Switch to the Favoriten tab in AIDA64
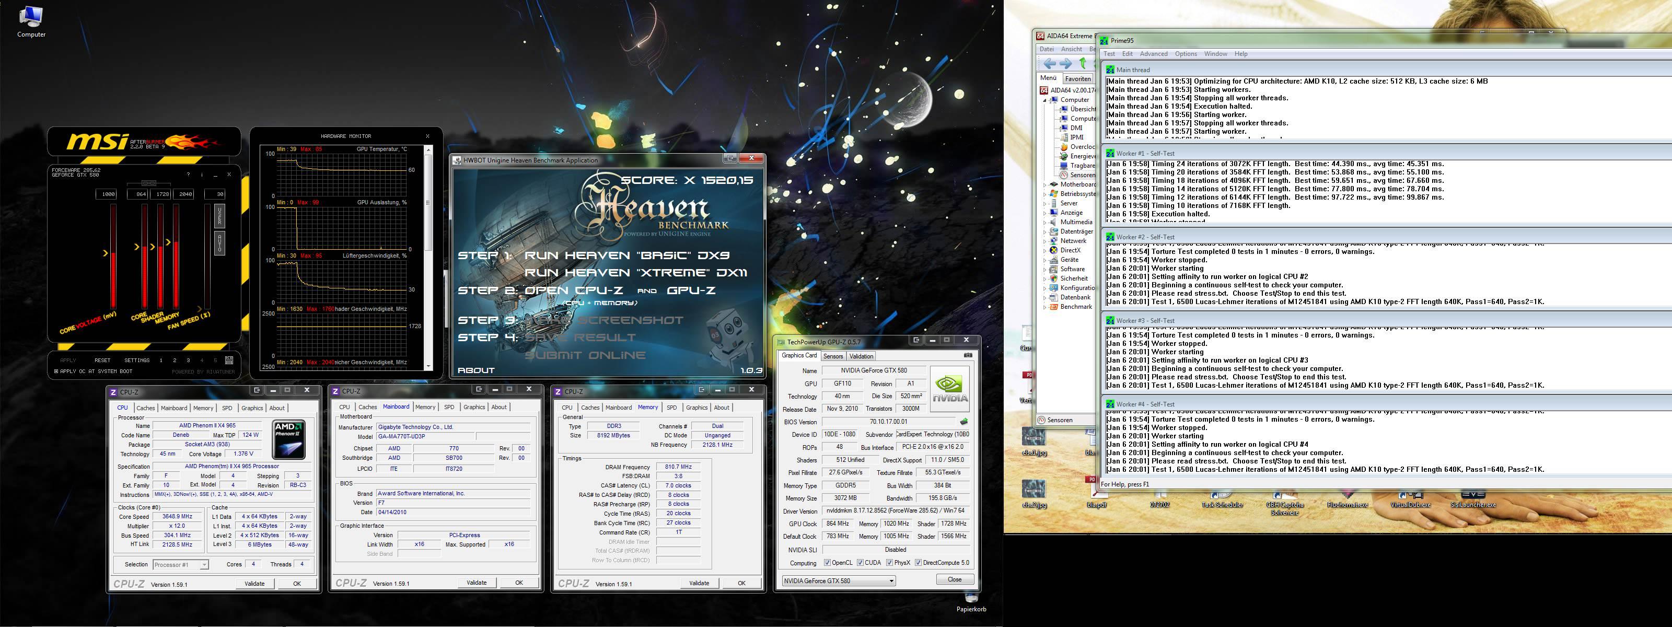 [1078, 78]
